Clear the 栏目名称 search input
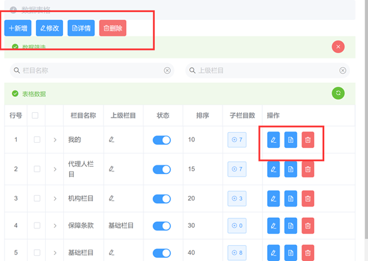368x261 pixels. [167, 70]
